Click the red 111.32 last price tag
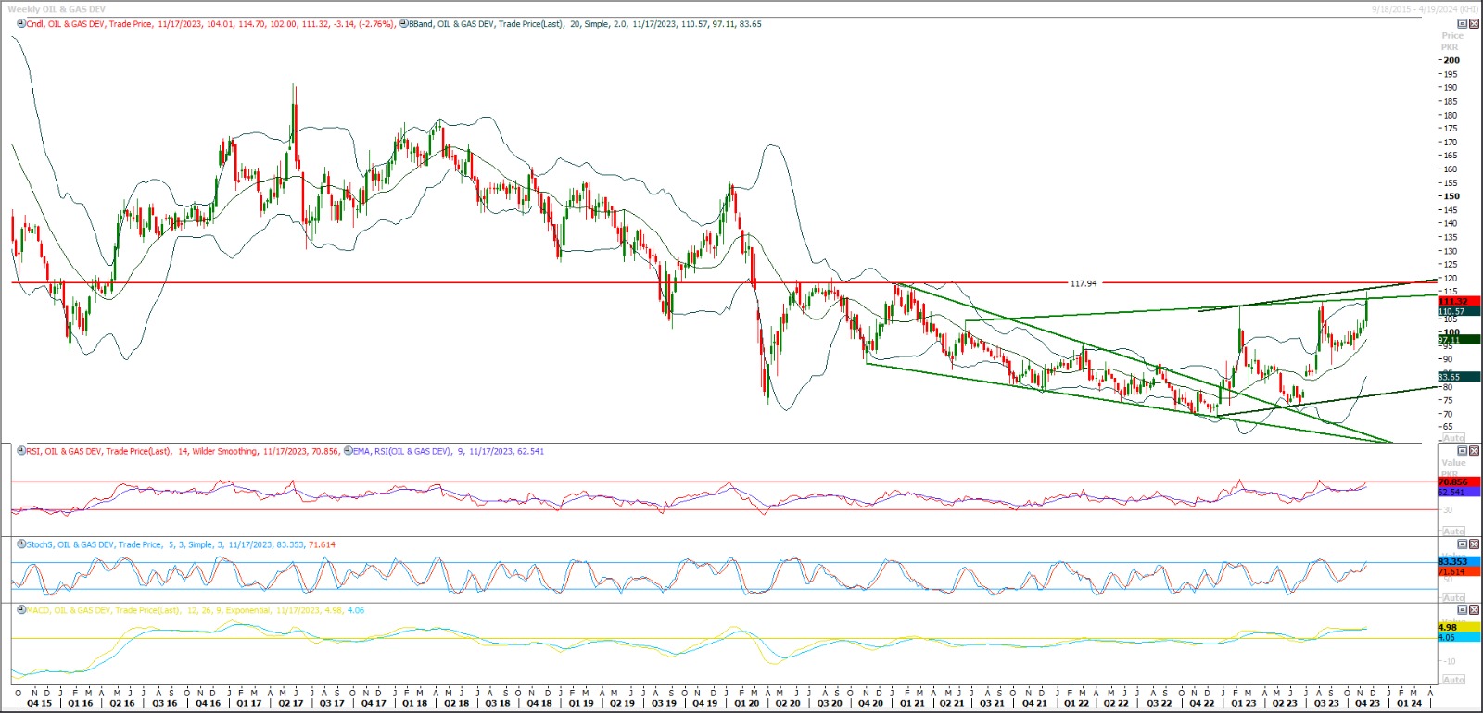This screenshot has width=1483, height=713. (x=1459, y=301)
